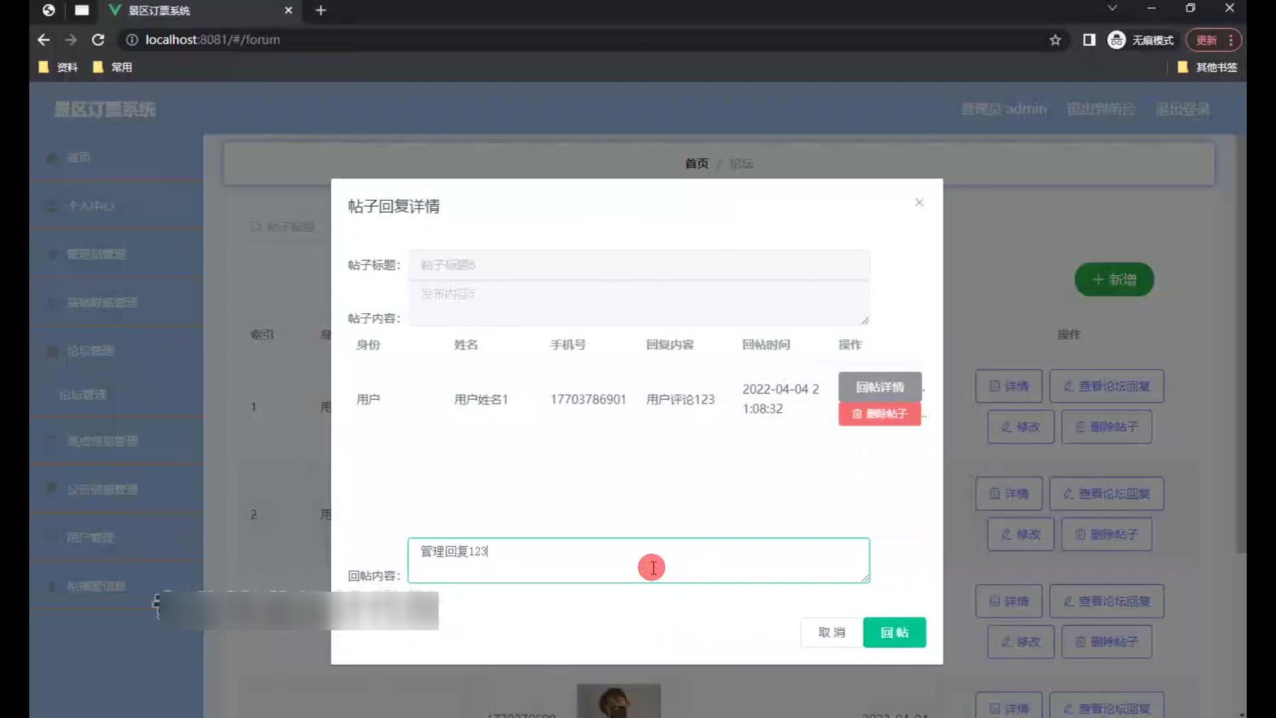Close the 景区订票系统 browser tab
The height and width of the screenshot is (718, 1276).
tap(288, 10)
